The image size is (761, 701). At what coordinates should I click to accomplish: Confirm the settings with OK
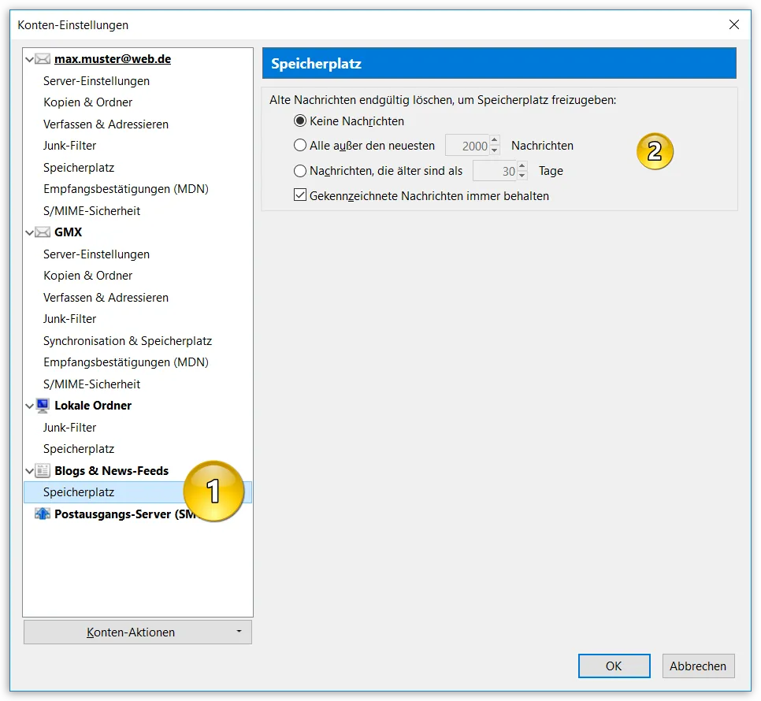[x=614, y=666]
